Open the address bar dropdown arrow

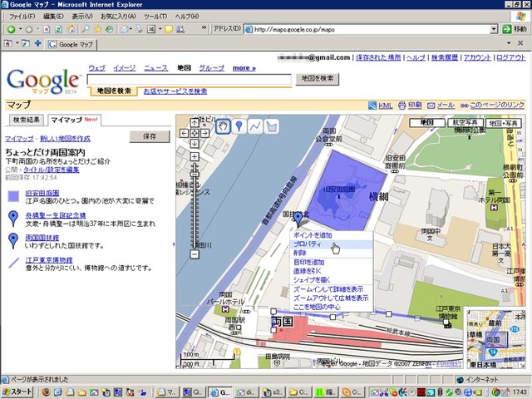click(494, 29)
